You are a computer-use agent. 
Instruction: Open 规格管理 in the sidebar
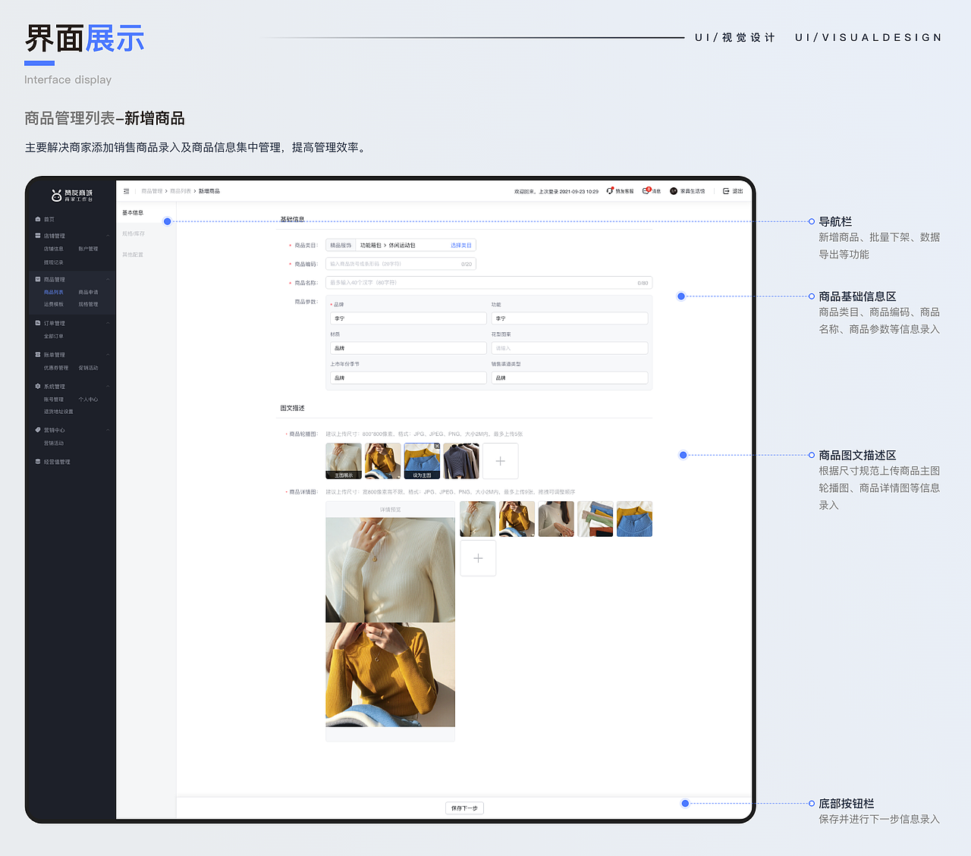pyautogui.click(x=88, y=304)
